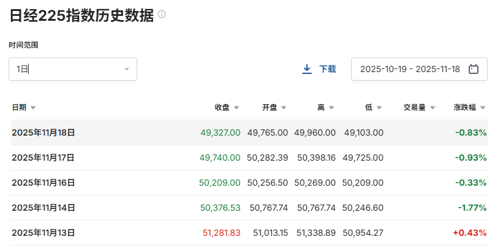The image size is (503, 248).
Task: Click the 2025年11月16日 date cell
Action: (x=43, y=183)
